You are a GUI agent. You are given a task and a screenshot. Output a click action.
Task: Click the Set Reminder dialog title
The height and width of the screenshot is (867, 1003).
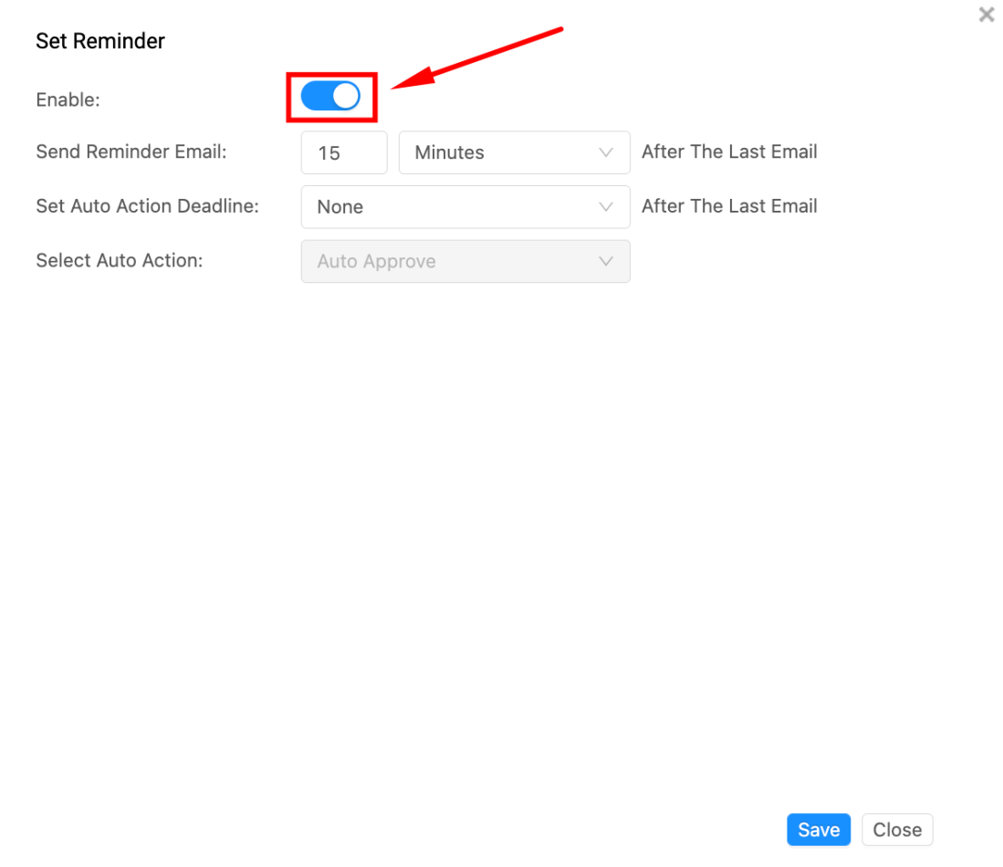pos(99,41)
